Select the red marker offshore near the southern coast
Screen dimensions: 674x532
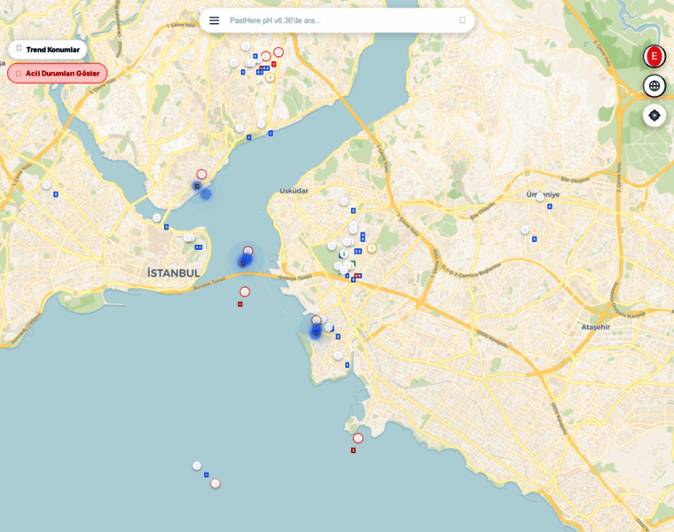click(x=358, y=438)
